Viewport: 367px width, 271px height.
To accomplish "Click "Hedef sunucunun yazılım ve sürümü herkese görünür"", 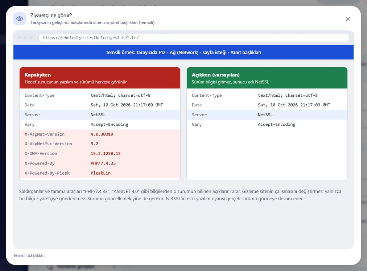I will click(x=75, y=82).
